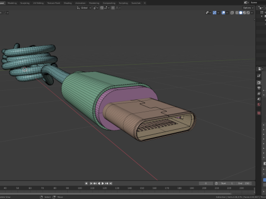The image size is (266, 199).
Task: Open the Rendering workspace tab
Action: coord(94,3)
